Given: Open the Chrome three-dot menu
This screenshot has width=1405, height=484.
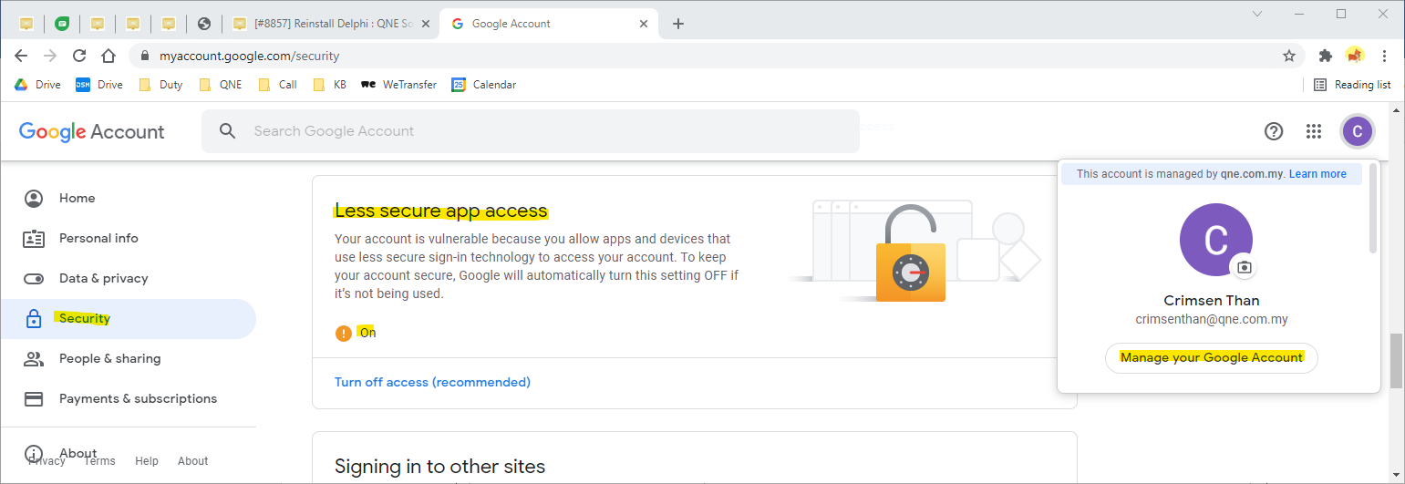Looking at the screenshot, I should point(1385,56).
